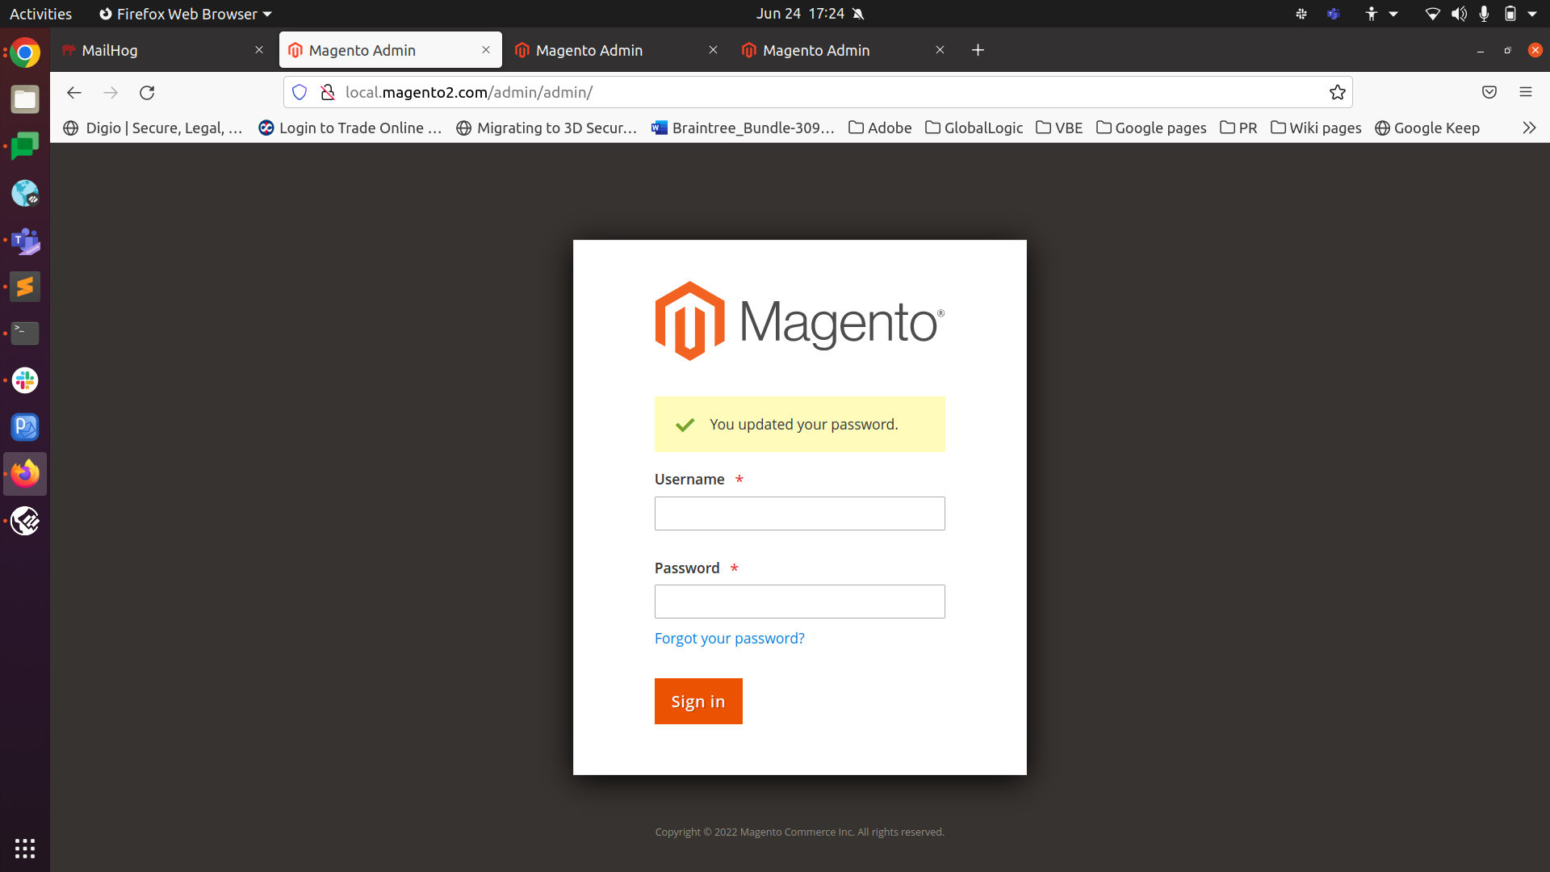Viewport: 1550px width, 872px height.
Task: Focus the Username input field
Action: click(x=799, y=514)
